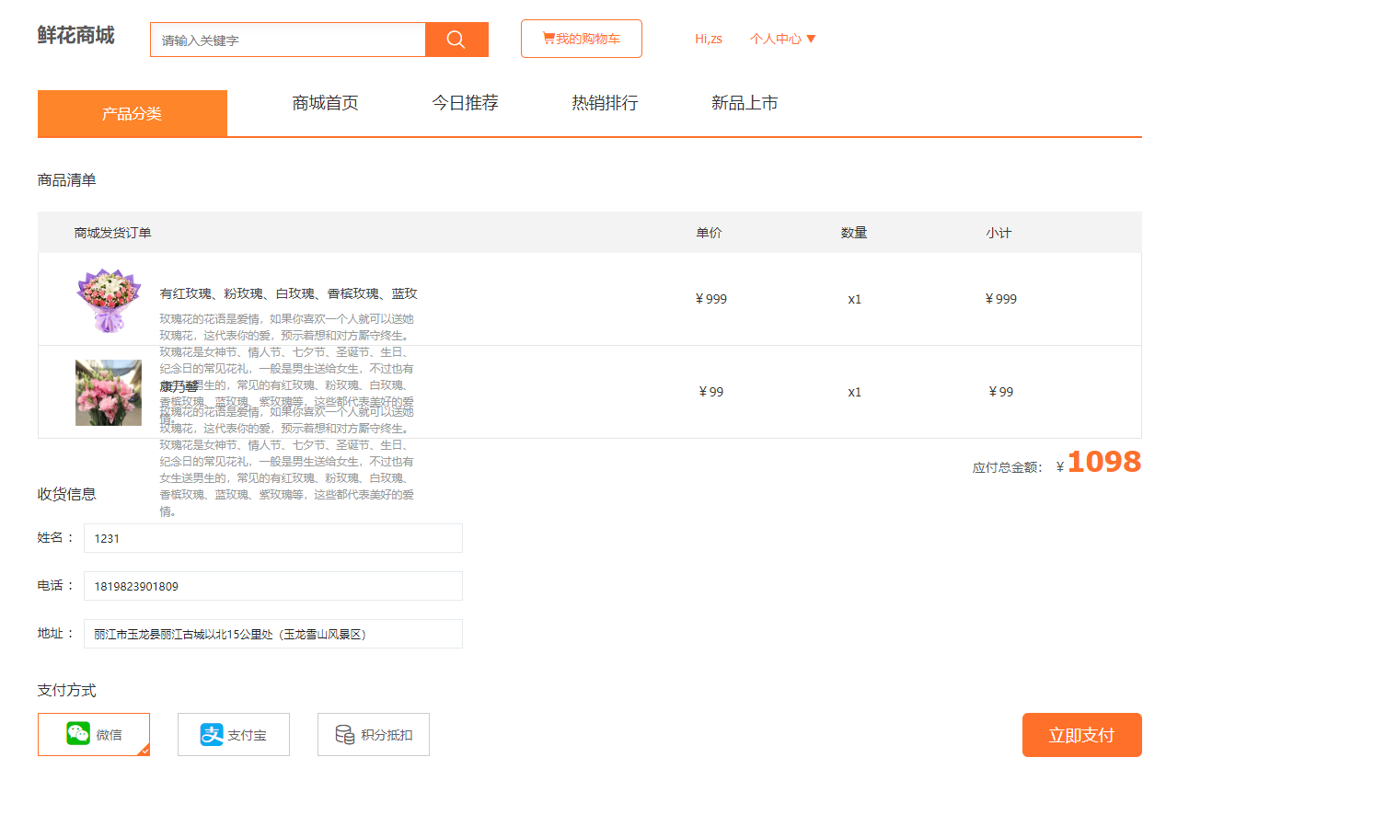The height and width of the screenshot is (815, 1397).
Task: Click the 立即支付 button
Action: tap(1082, 735)
